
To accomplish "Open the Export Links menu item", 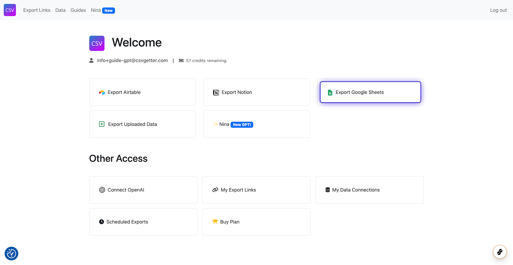I will point(37,10).
